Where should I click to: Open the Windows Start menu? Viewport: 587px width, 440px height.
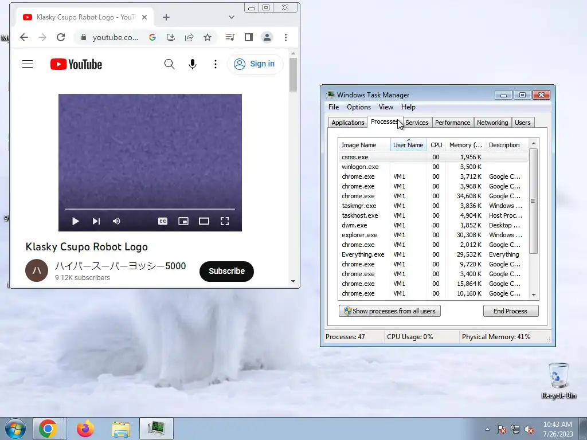(x=15, y=429)
